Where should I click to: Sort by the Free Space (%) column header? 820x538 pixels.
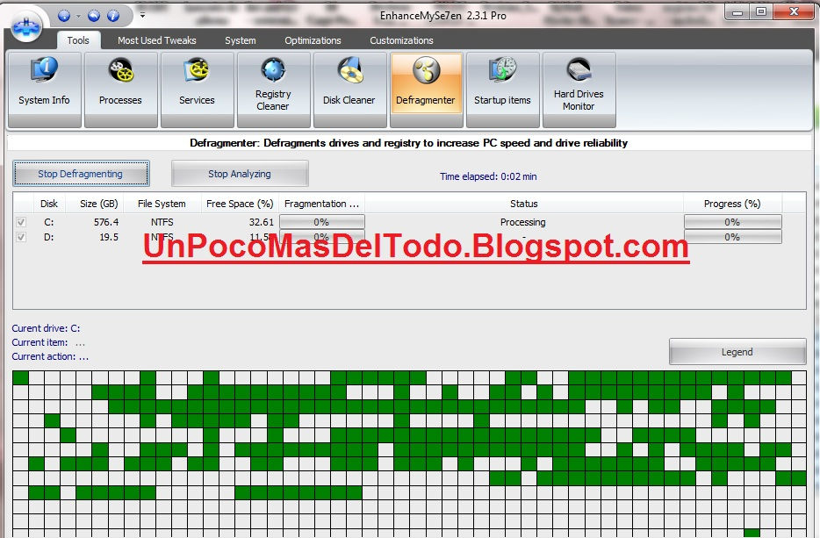point(240,204)
